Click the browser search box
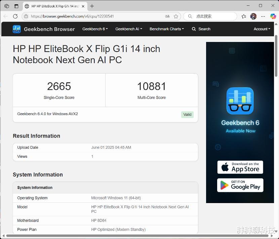The width and height of the screenshot is (279, 239). pyautogui.click(x=210, y=16)
